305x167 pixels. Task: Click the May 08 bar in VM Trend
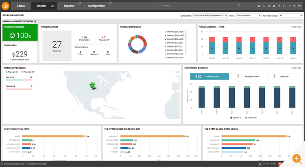(212, 45)
